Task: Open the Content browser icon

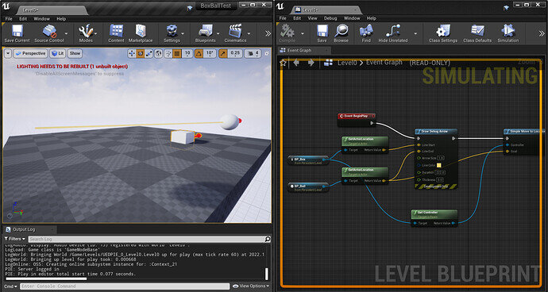Action: coord(116,33)
